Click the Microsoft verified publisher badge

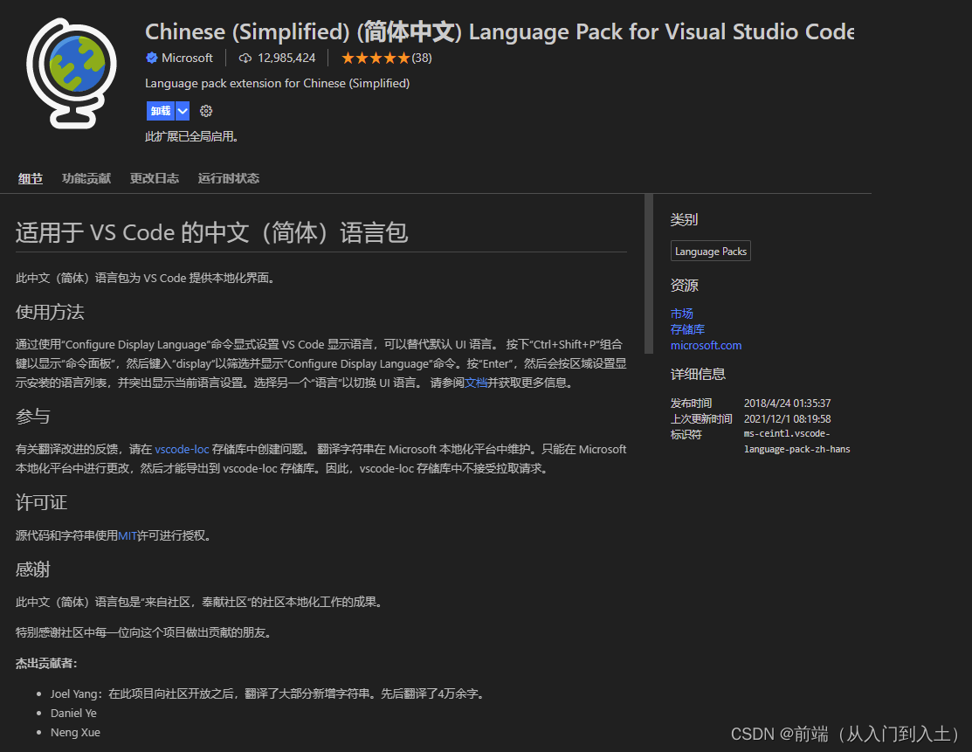point(152,58)
